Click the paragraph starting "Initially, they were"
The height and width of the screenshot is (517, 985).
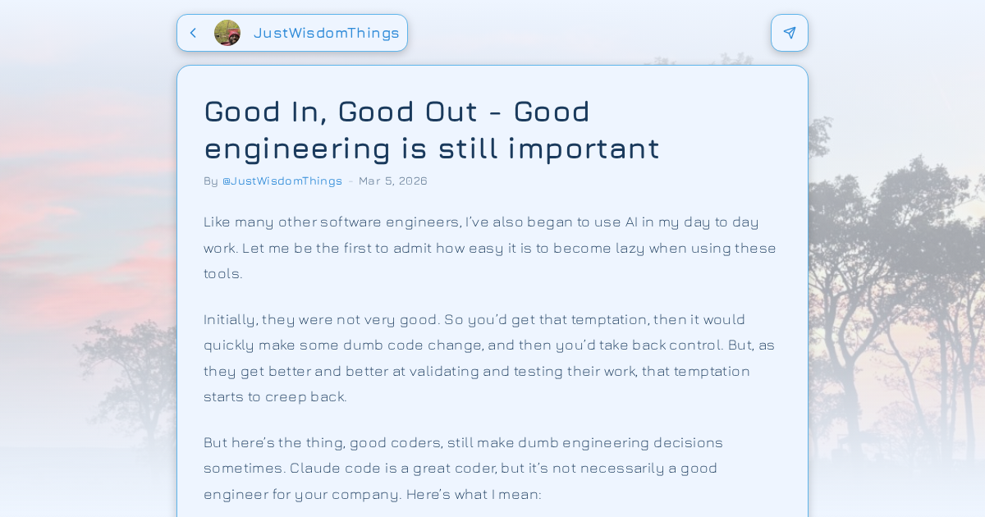click(489, 358)
